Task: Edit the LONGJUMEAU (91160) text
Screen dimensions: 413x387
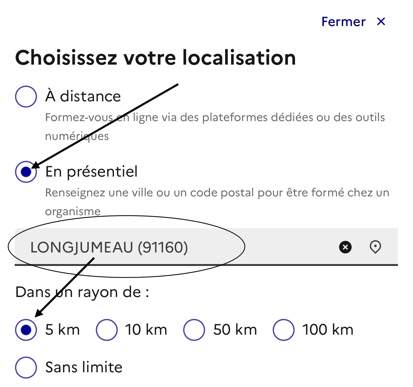Action: pos(110,247)
